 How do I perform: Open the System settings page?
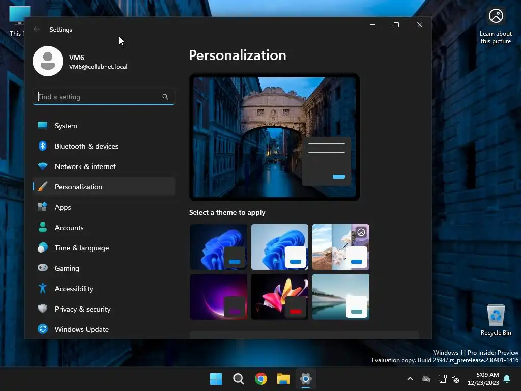click(104, 126)
